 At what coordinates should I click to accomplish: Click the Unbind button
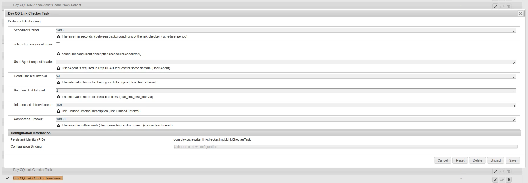click(496, 160)
